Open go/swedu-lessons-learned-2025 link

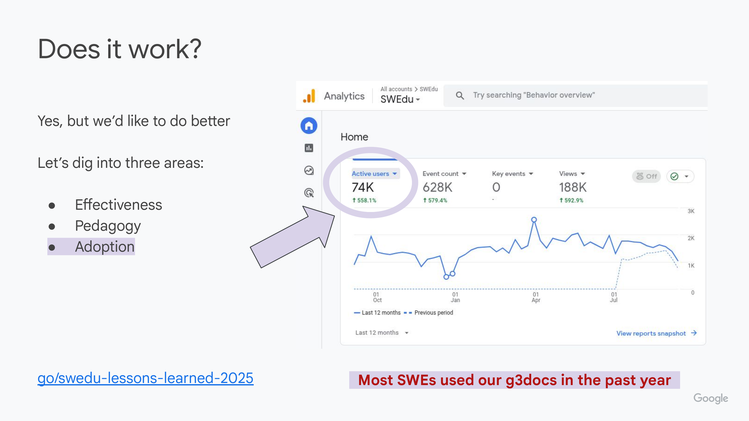click(x=146, y=378)
